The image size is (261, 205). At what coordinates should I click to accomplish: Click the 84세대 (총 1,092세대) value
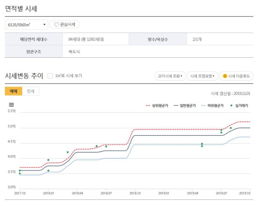[x=86, y=39]
